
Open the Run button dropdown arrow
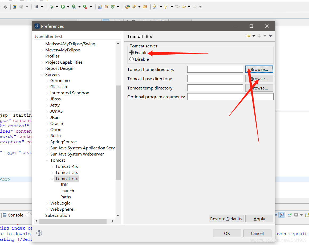coord(68,7)
